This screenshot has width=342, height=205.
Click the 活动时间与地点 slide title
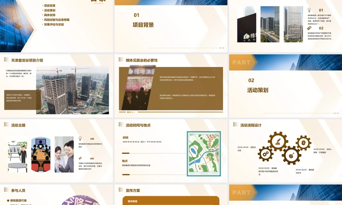tap(138, 125)
